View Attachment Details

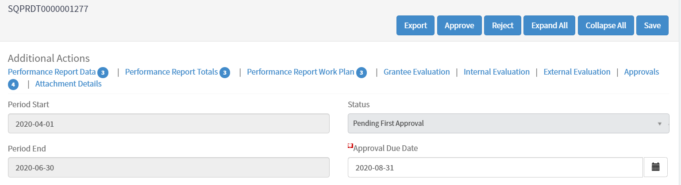[68, 84]
